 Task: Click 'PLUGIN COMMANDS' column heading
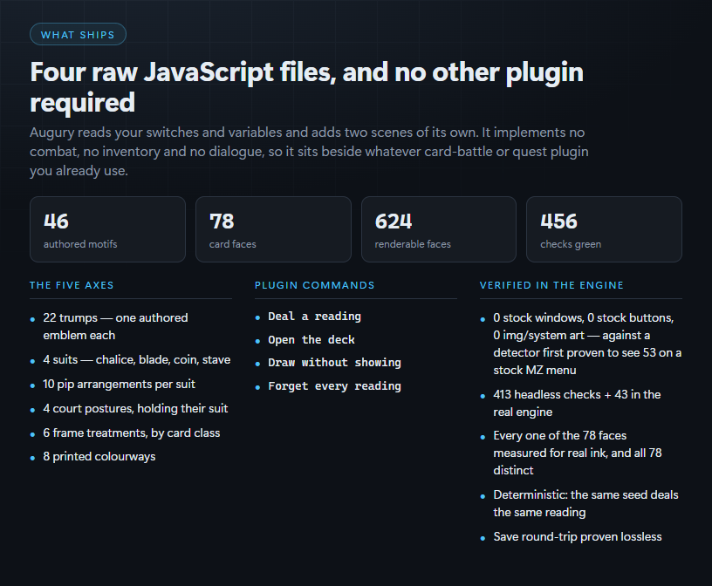point(315,285)
